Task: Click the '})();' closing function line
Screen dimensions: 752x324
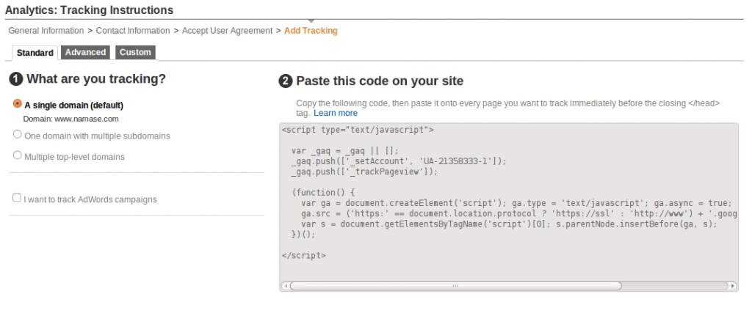Action: point(303,235)
